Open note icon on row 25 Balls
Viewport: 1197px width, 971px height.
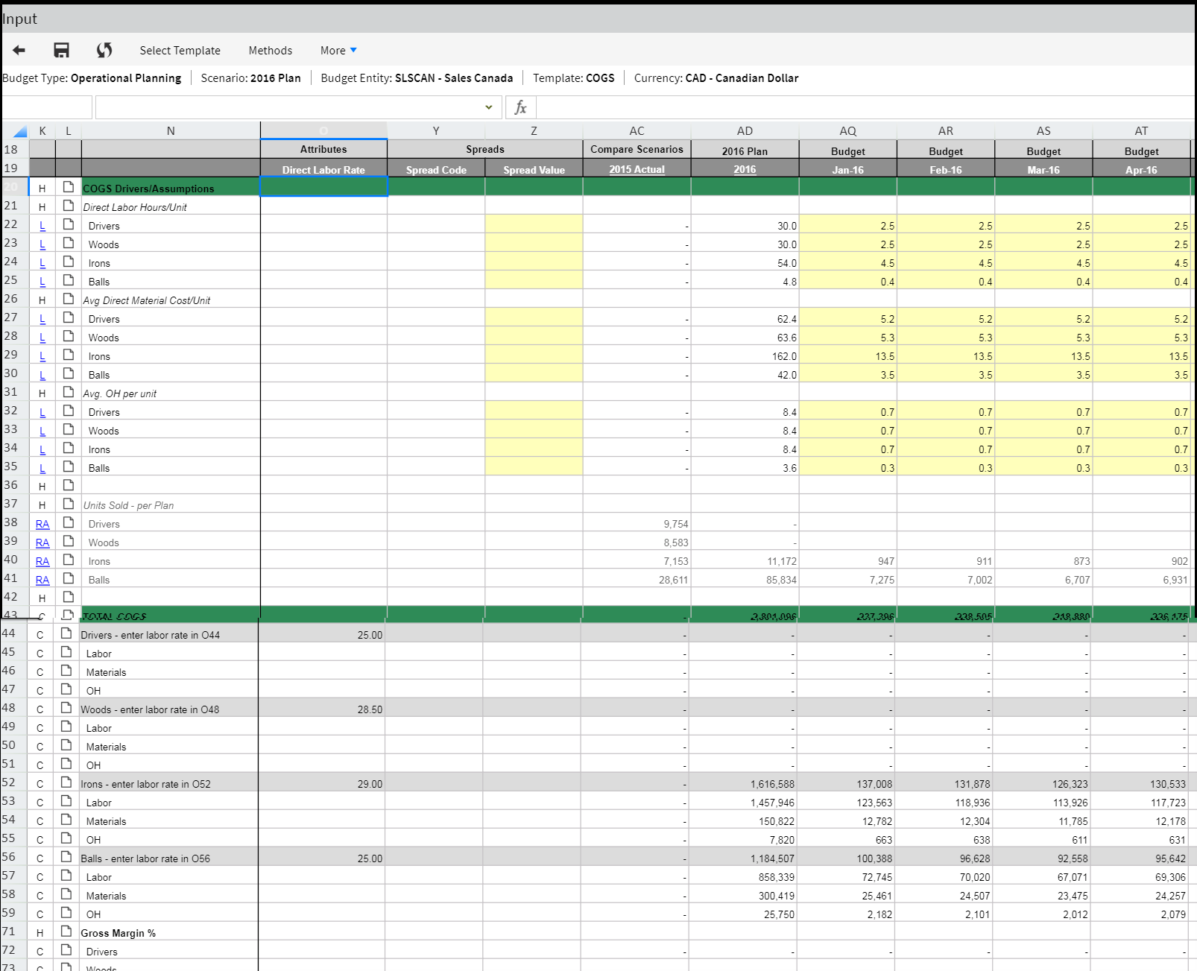(69, 280)
